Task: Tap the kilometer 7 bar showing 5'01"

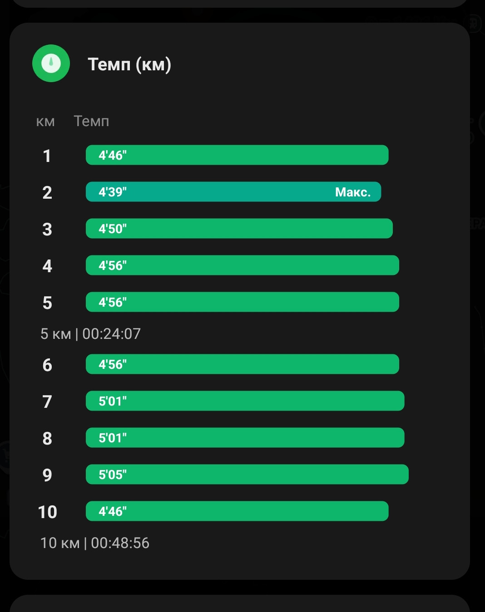Action: 245,401
